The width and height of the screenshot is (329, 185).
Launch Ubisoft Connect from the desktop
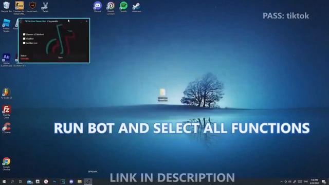coord(111,8)
